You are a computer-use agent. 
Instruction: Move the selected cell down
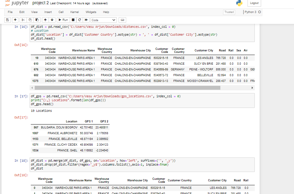point(52,20)
